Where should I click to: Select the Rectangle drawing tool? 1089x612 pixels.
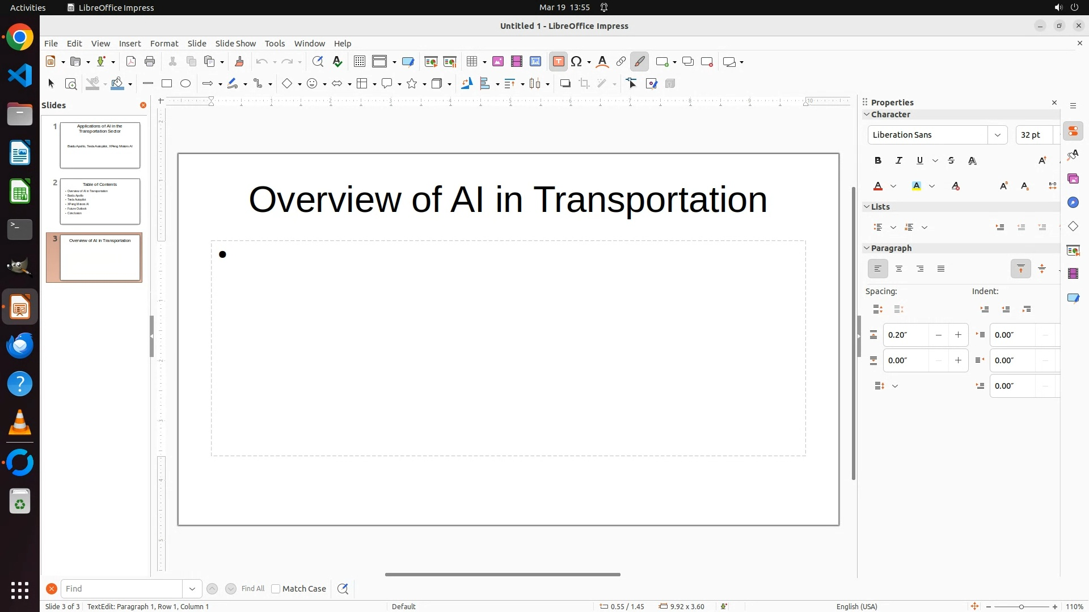pyautogui.click(x=167, y=84)
